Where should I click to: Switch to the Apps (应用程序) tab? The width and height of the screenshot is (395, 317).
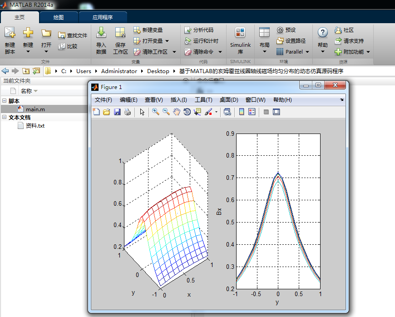[x=103, y=17]
